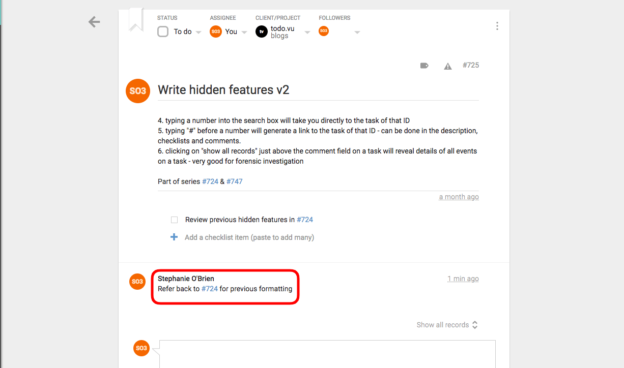The image size is (624, 368).
Task: Expand the Assignee dropdown arrow
Action: point(244,33)
